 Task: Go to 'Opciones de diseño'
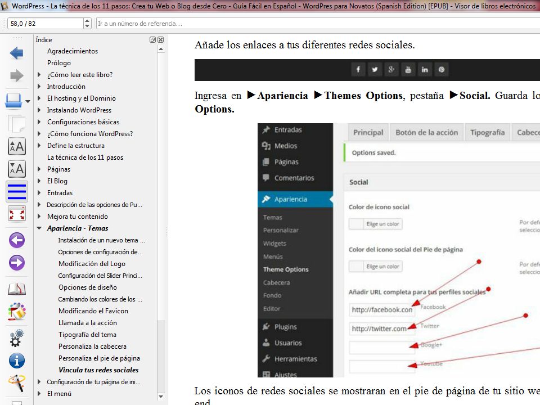[x=88, y=287]
